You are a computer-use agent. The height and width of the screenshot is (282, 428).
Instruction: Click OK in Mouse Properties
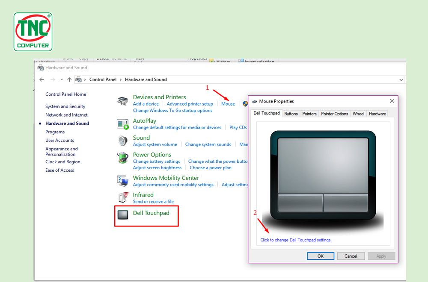(321, 256)
